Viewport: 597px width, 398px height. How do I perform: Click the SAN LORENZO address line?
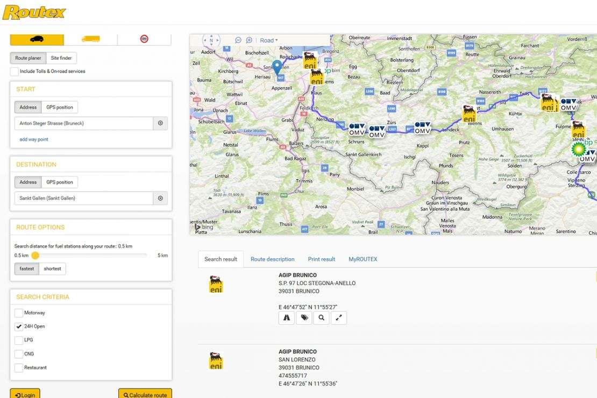click(297, 359)
